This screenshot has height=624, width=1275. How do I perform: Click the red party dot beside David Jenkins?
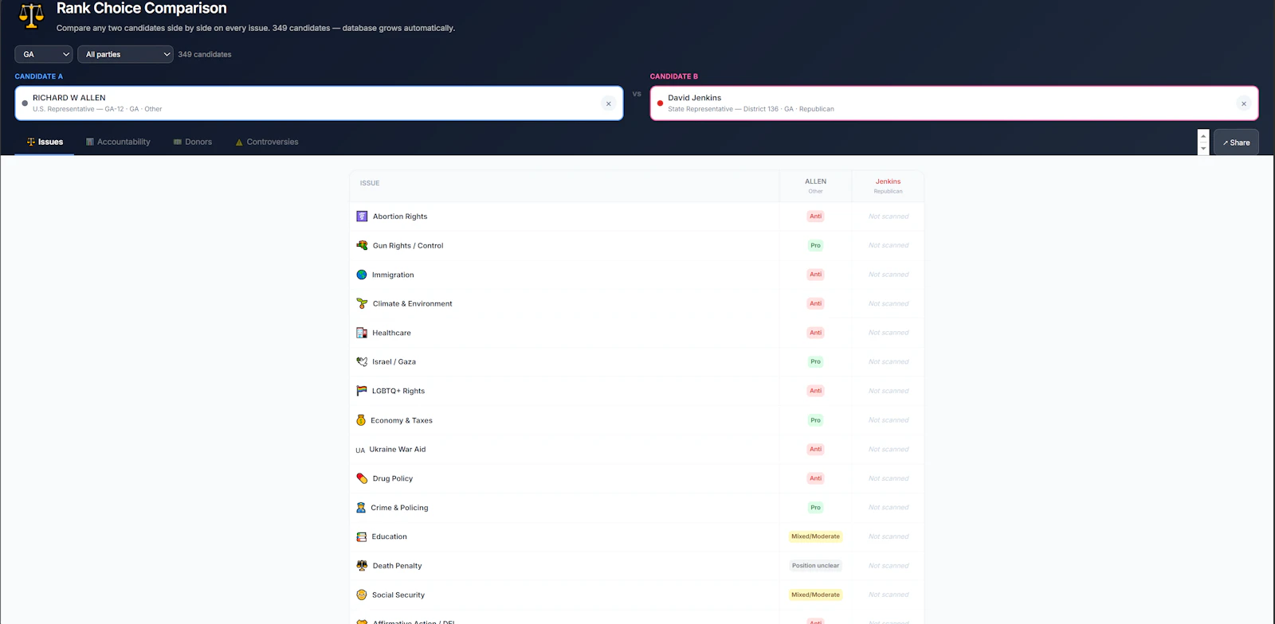tap(660, 103)
